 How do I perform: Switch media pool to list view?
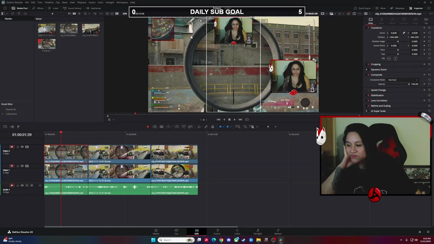(79, 14)
